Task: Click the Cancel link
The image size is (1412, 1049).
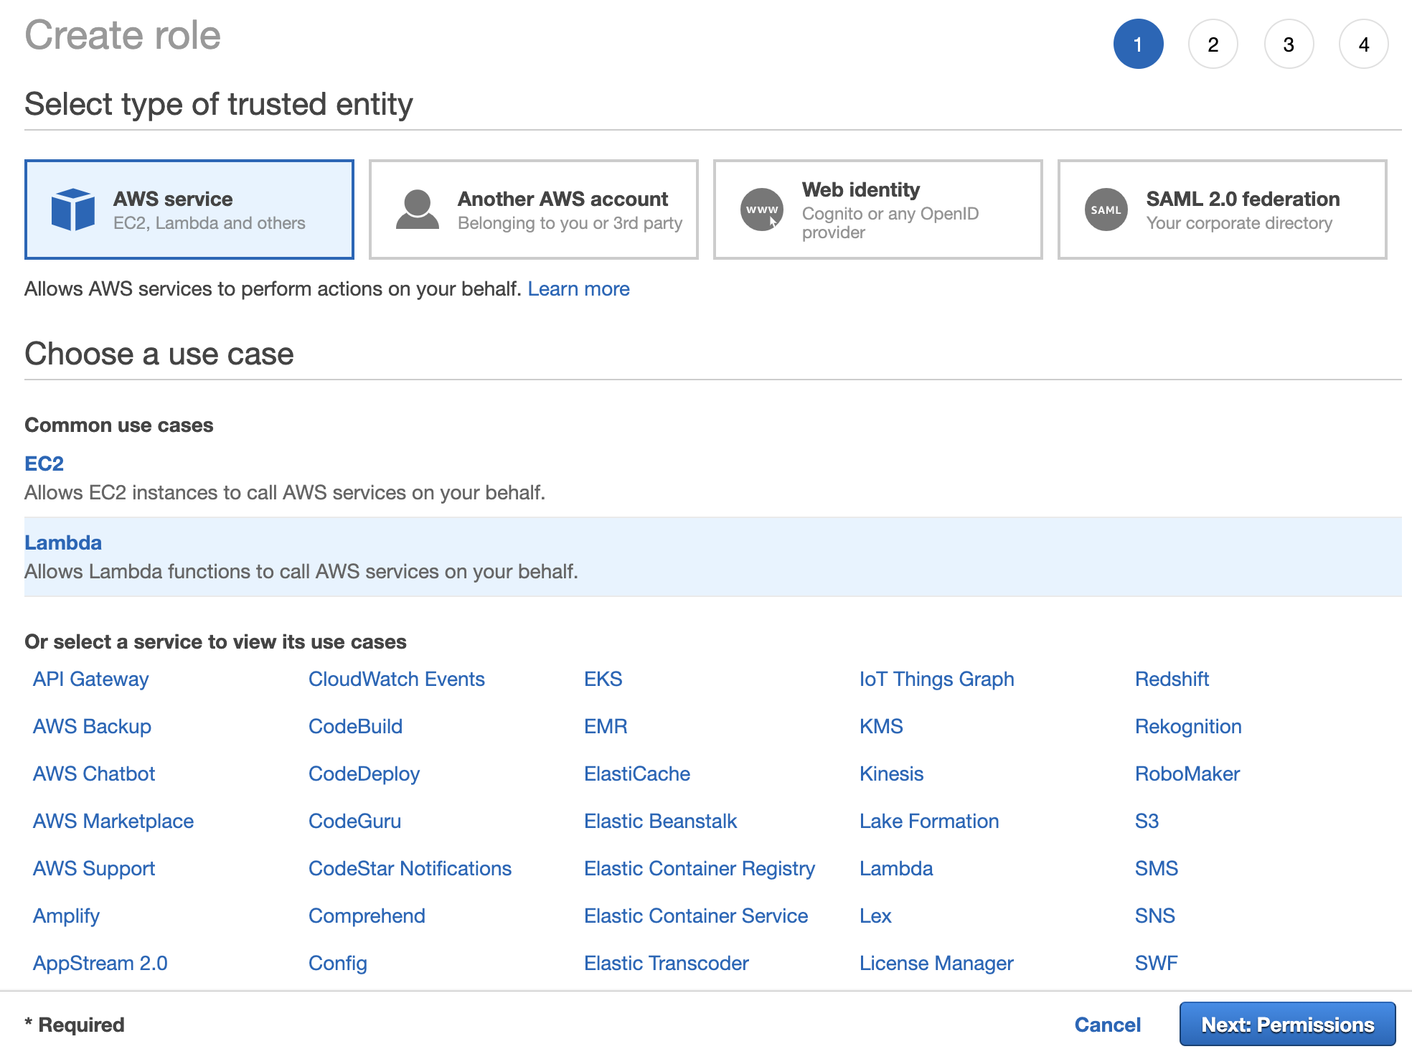Action: (1107, 1024)
